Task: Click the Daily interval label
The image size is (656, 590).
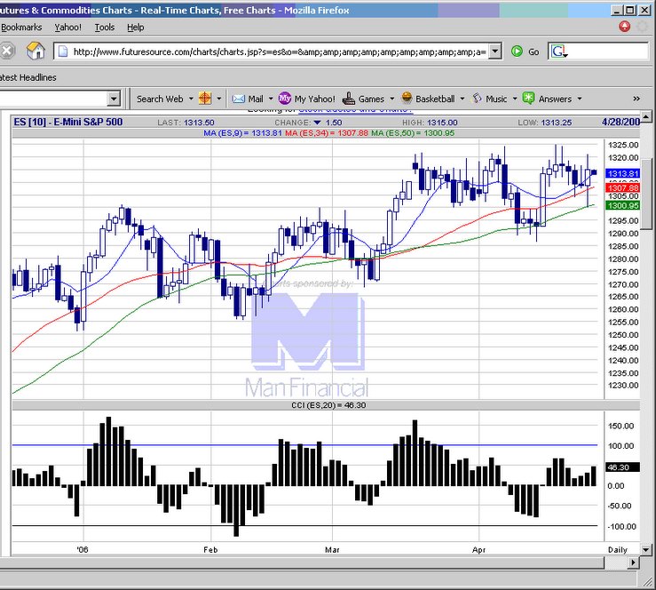Action: coord(618,550)
